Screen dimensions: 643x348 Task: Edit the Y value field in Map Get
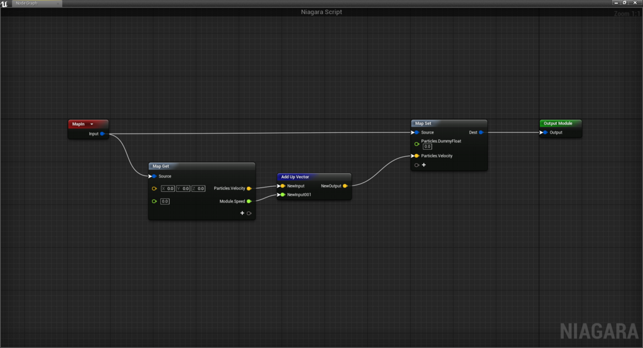point(183,189)
